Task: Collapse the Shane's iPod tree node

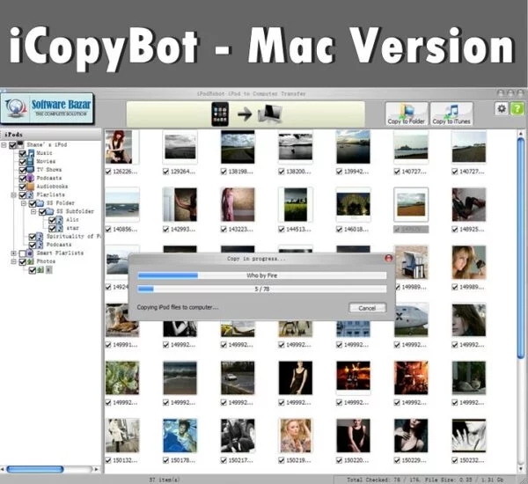Action: click(4, 145)
